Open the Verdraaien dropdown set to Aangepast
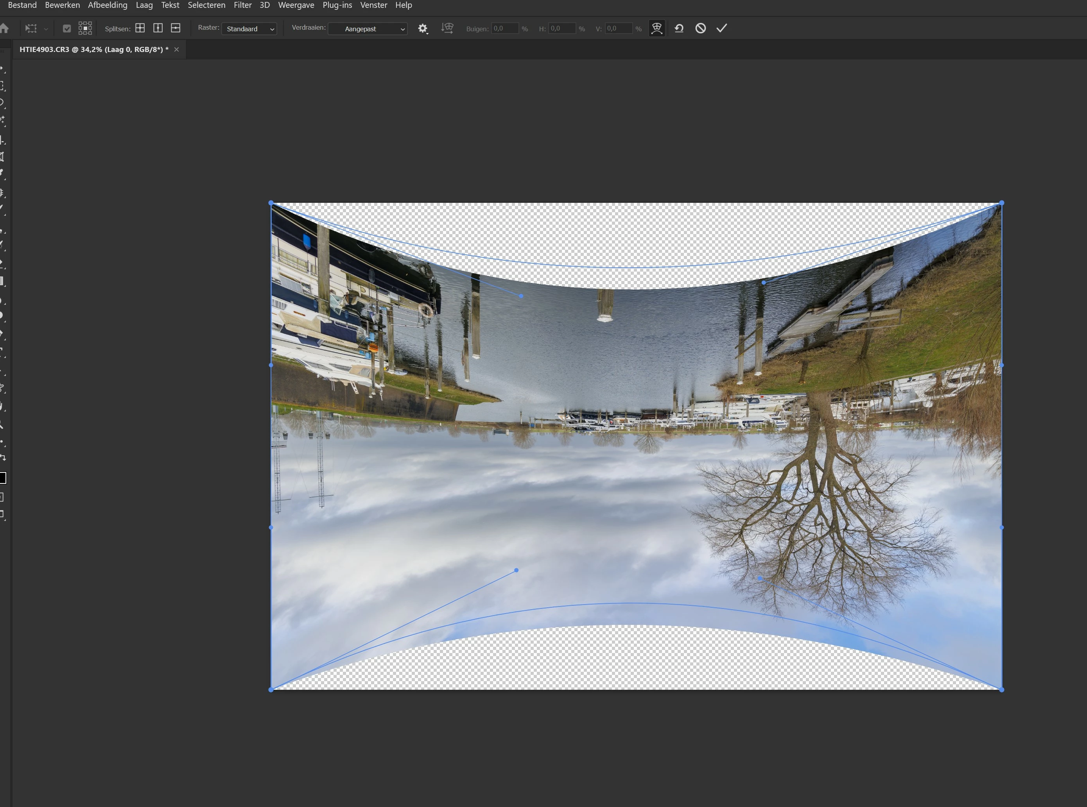 (368, 29)
